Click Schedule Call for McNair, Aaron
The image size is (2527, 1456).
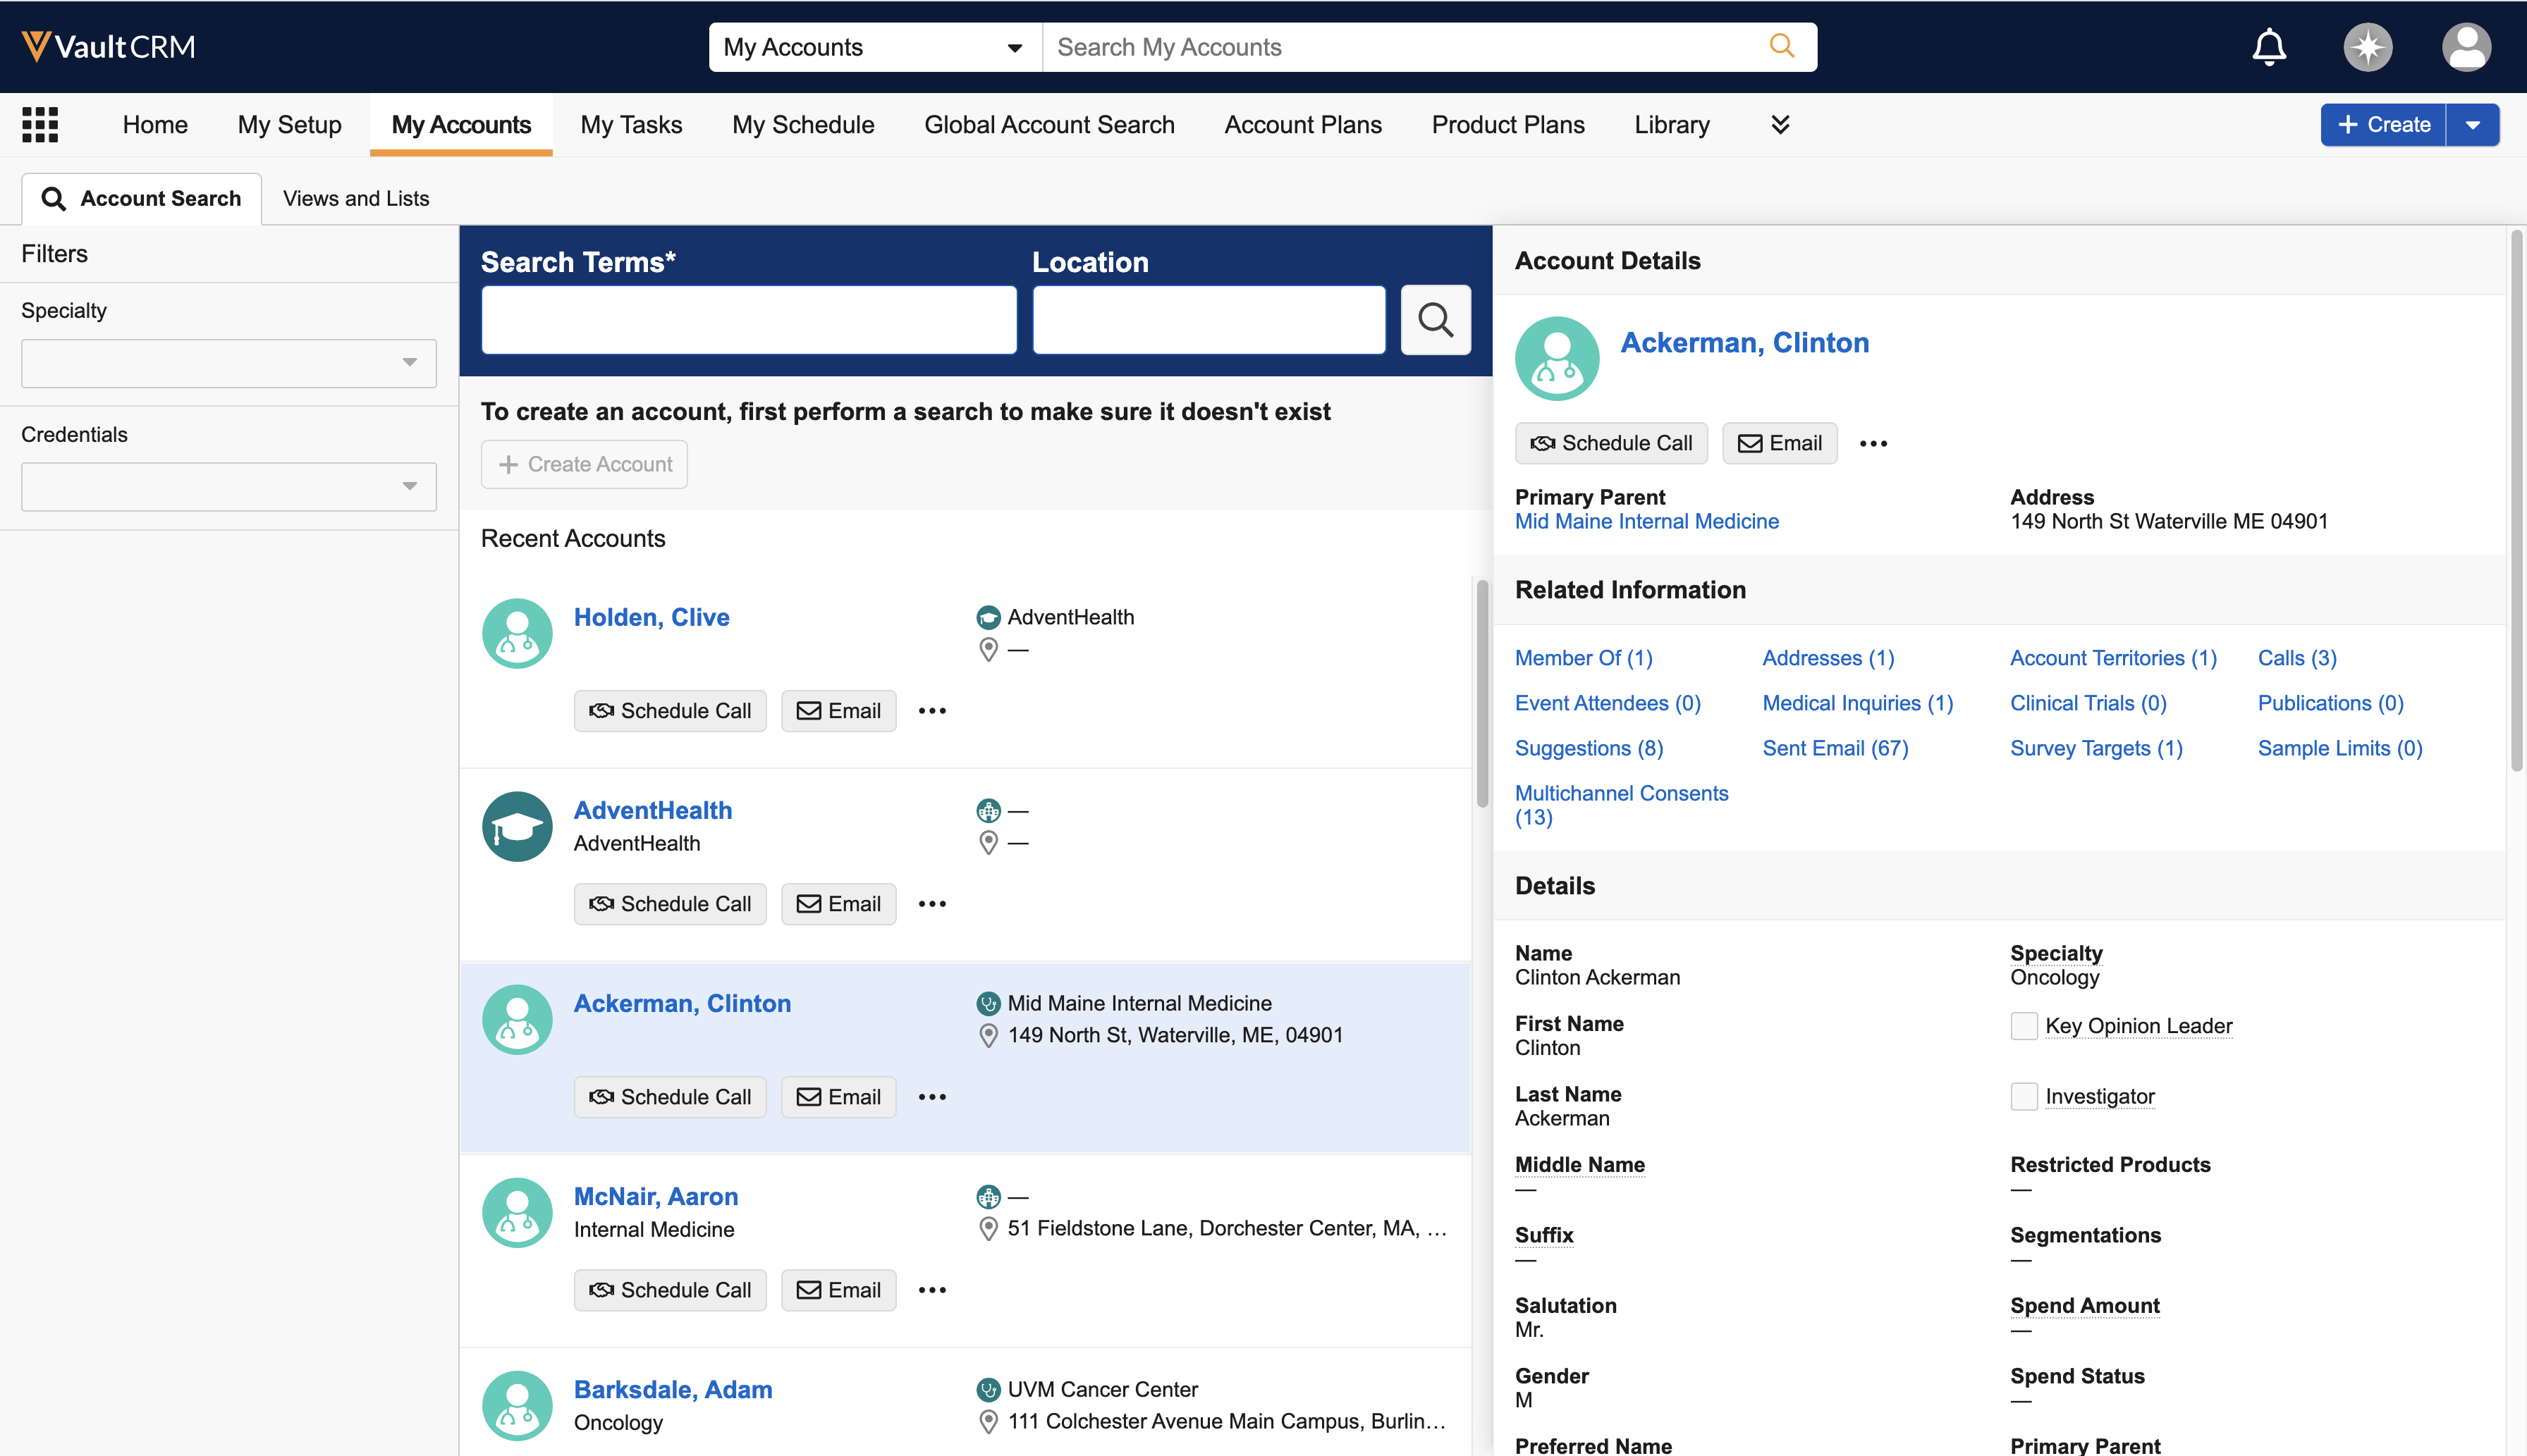coord(669,1290)
